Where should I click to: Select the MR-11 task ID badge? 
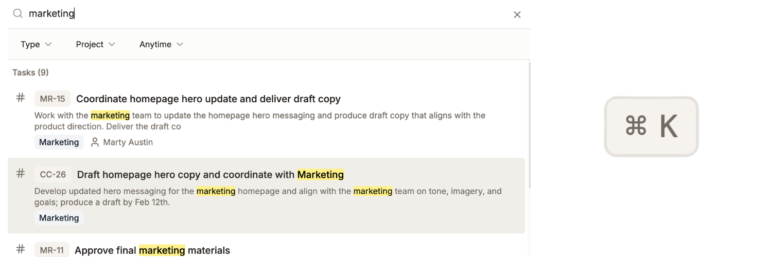52,250
